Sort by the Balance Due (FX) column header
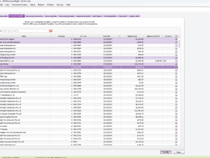 (x=153, y=36)
